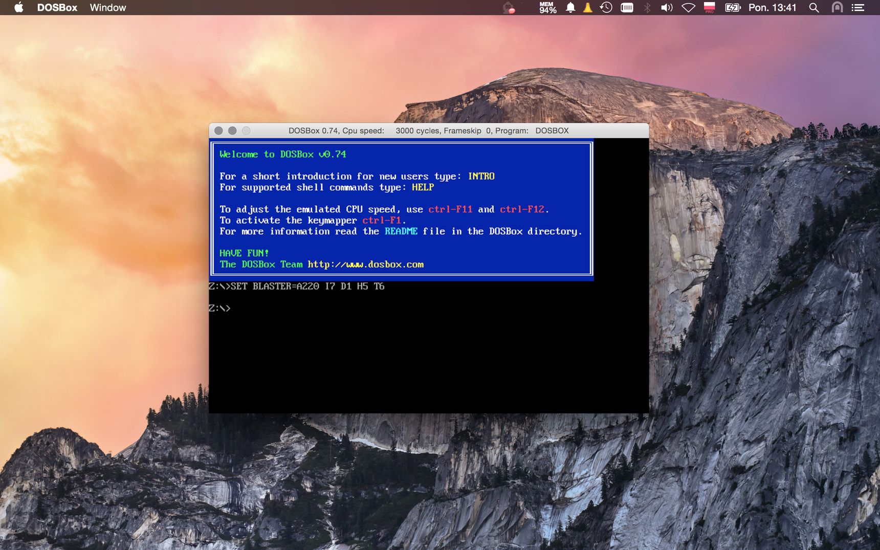Open the volume control in the menu bar

click(x=667, y=7)
